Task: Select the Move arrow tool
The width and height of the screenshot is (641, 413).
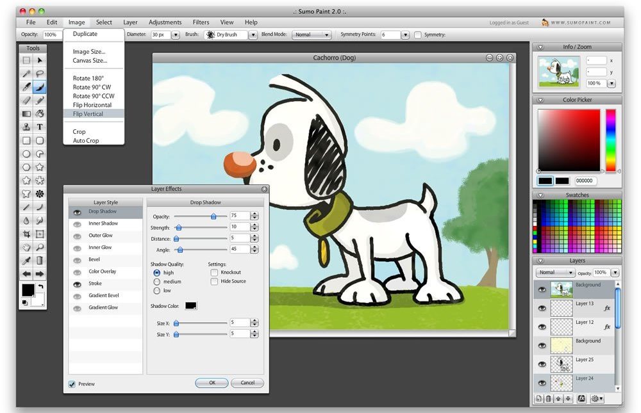Action: coord(40,60)
